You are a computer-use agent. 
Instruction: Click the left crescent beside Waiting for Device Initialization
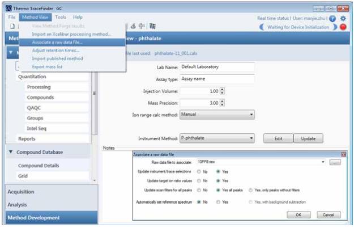click(262, 27)
